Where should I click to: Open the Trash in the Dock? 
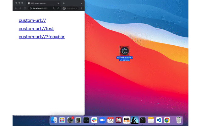[179, 120]
